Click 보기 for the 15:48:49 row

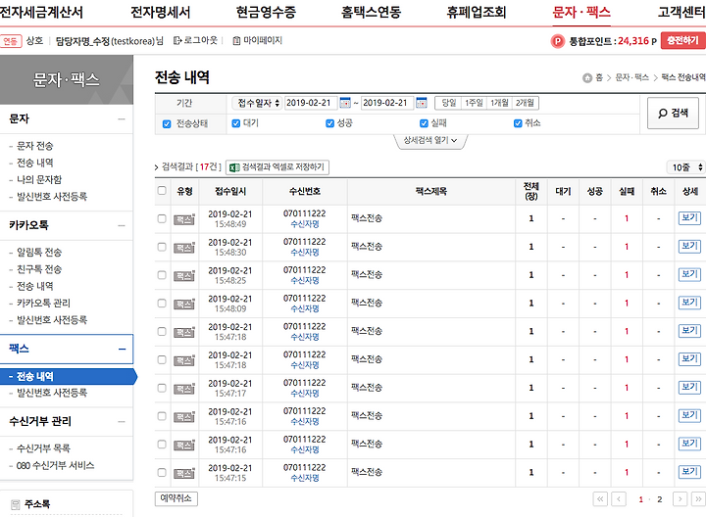click(689, 218)
